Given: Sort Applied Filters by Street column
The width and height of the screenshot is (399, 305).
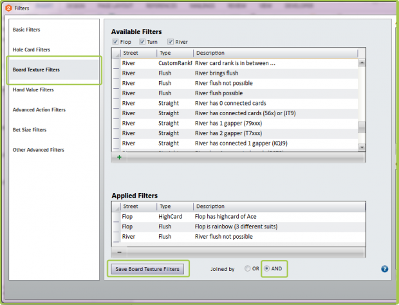Looking at the screenshot, I should pos(138,207).
